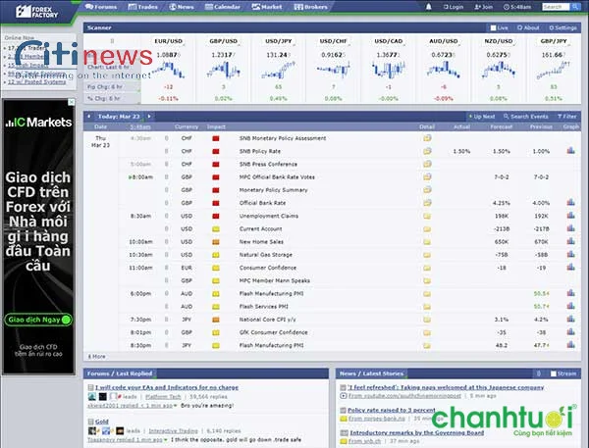Open detail folder for Official Bank Rate
Image resolution: width=589 pixels, height=448 pixels.
click(427, 203)
